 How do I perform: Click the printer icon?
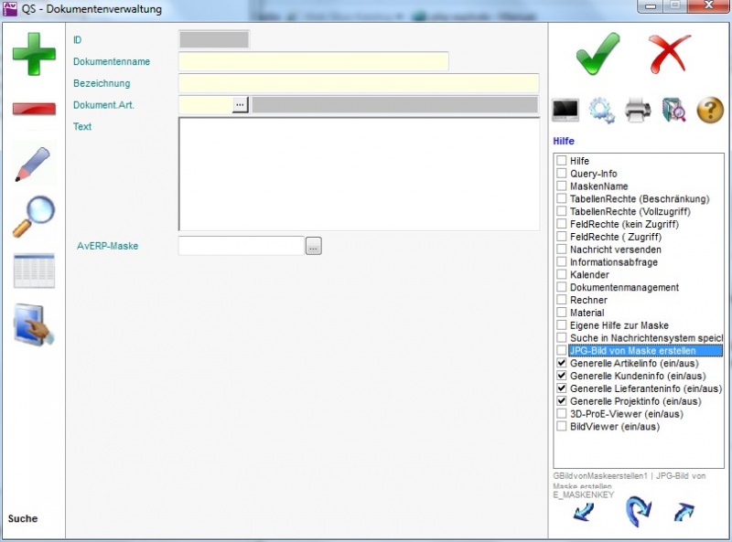[638, 110]
